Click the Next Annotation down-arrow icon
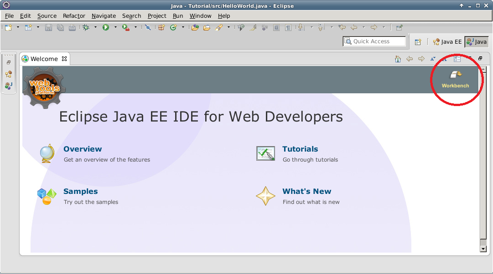 [301, 28]
